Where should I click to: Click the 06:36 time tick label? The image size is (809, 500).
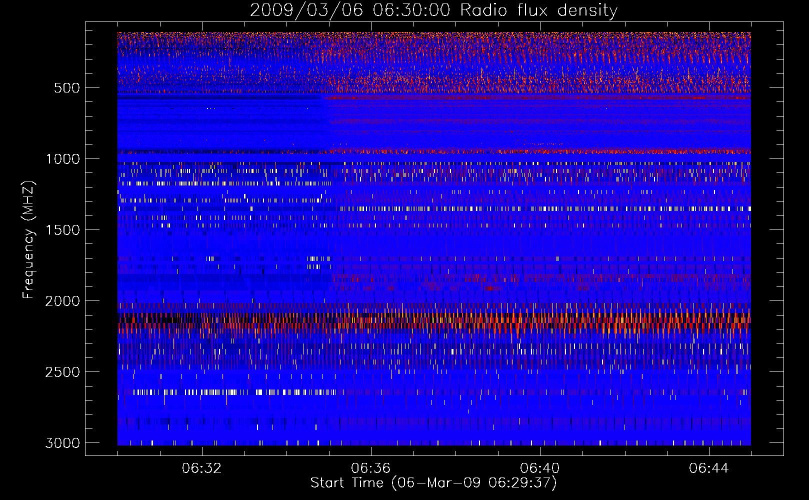point(371,468)
